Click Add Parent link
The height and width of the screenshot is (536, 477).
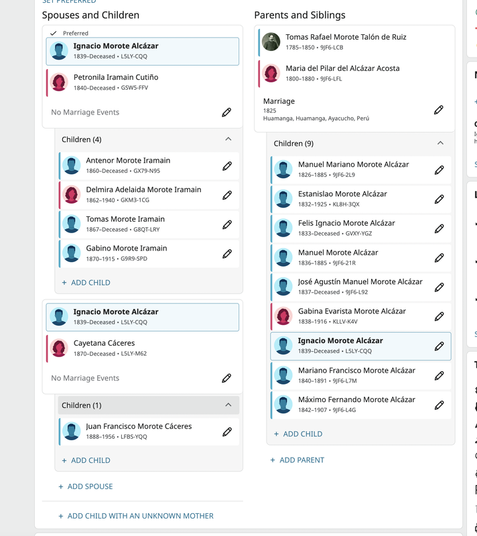tap(297, 460)
